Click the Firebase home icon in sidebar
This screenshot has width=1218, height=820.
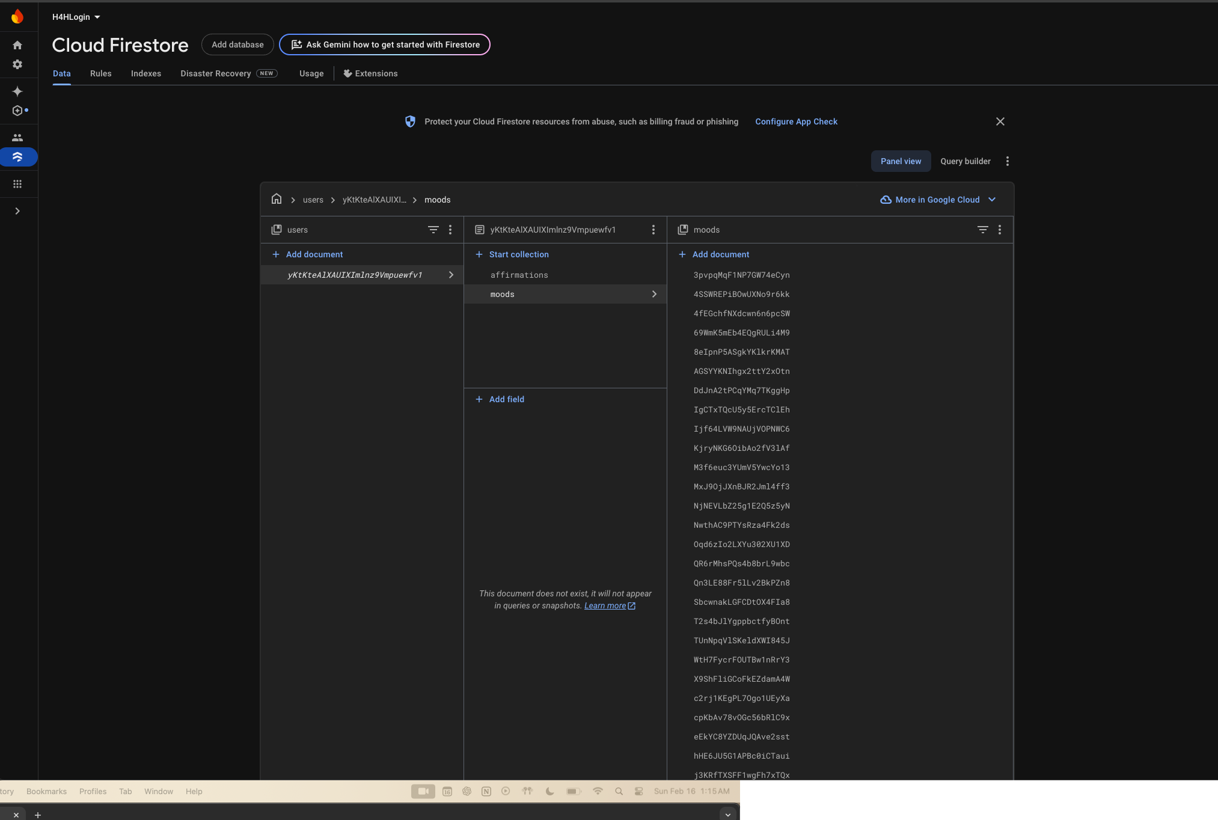17,45
